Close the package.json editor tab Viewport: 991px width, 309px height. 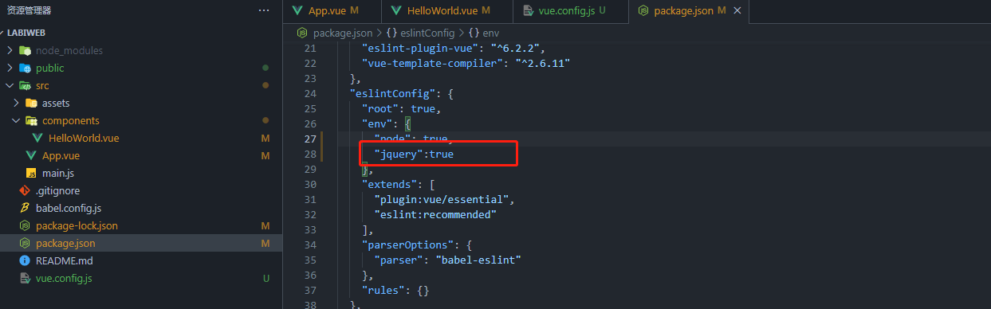point(737,10)
